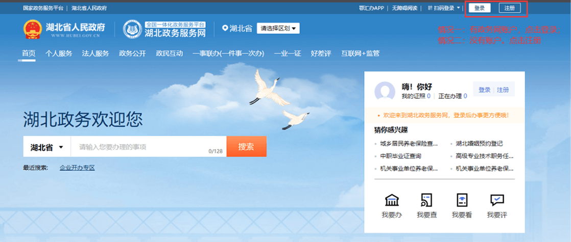Screen dimensions: 571x242
Task: Click the top-right 注册 button
Action: pyautogui.click(x=510, y=8)
